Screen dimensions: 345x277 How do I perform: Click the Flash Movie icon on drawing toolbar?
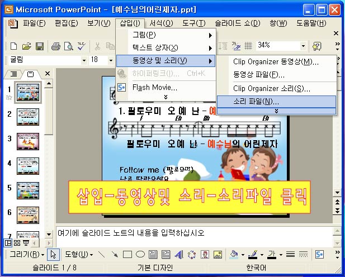(319, 255)
